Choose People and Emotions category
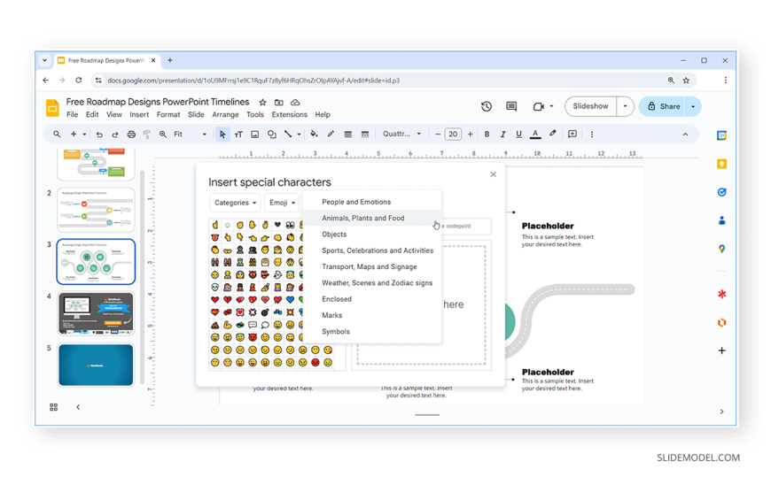This screenshot has height=477, width=771. click(372, 202)
